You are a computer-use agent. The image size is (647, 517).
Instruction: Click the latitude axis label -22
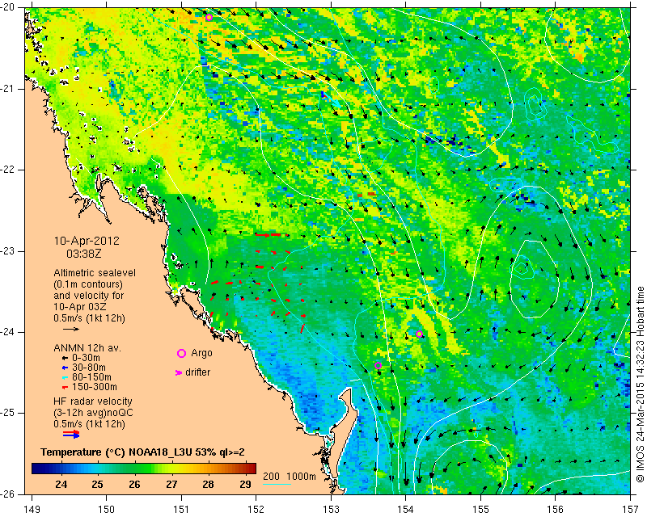point(8,170)
